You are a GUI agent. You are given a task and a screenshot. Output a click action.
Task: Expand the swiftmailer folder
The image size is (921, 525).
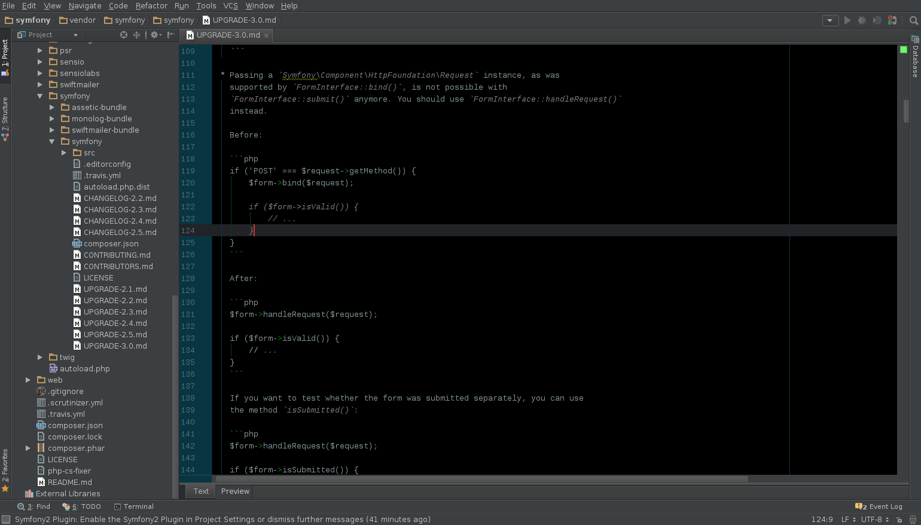click(x=40, y=85)
